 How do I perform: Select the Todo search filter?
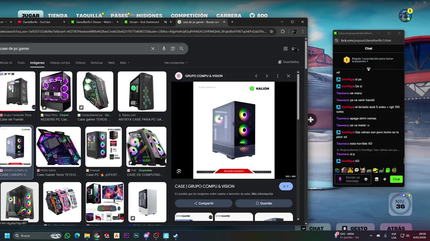21,63
